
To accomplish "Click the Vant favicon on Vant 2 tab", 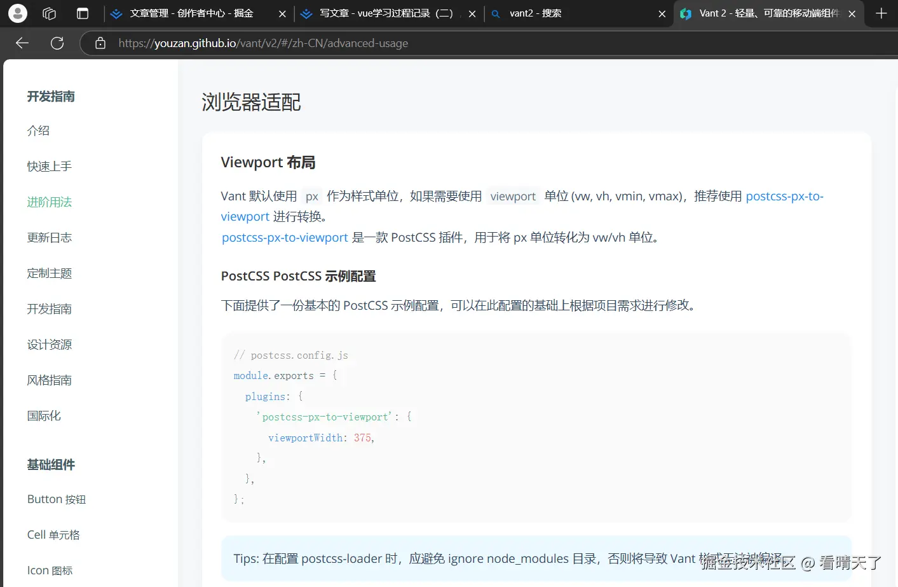I will [686, 13].
